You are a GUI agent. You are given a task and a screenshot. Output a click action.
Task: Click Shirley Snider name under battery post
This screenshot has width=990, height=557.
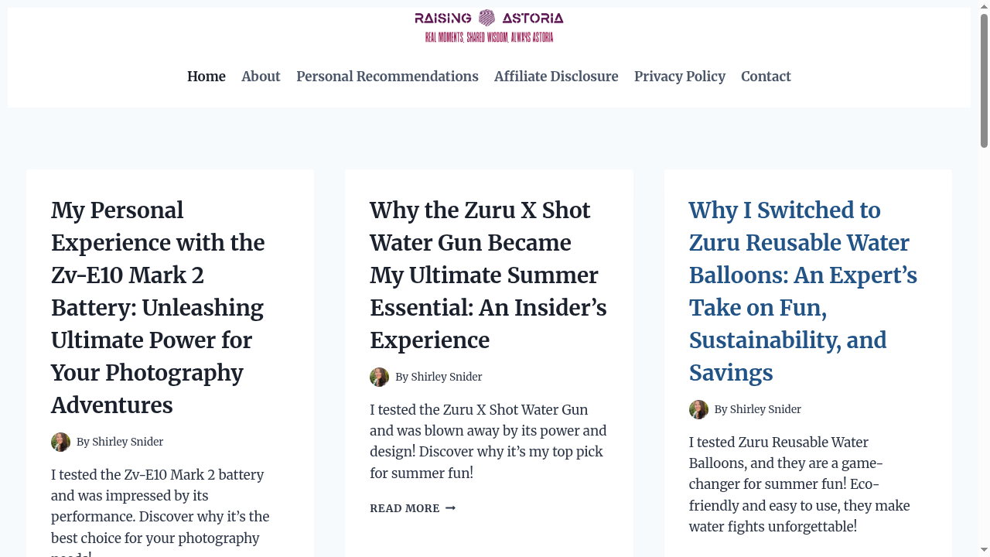[x=128, y=442]
